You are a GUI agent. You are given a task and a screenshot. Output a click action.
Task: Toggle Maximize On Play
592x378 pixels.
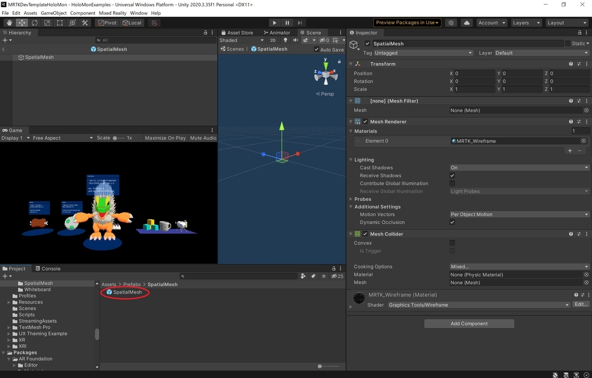(165, 138)
